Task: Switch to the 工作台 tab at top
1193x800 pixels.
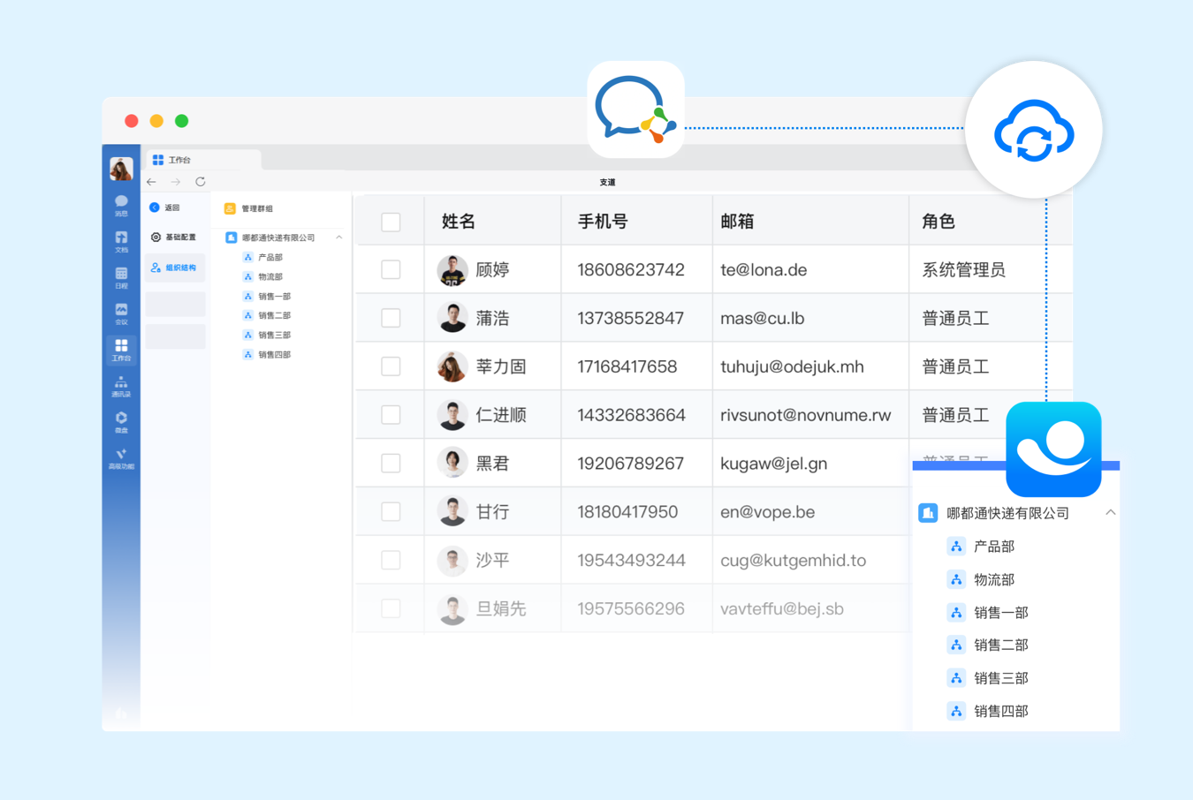Action: point(179,160)
